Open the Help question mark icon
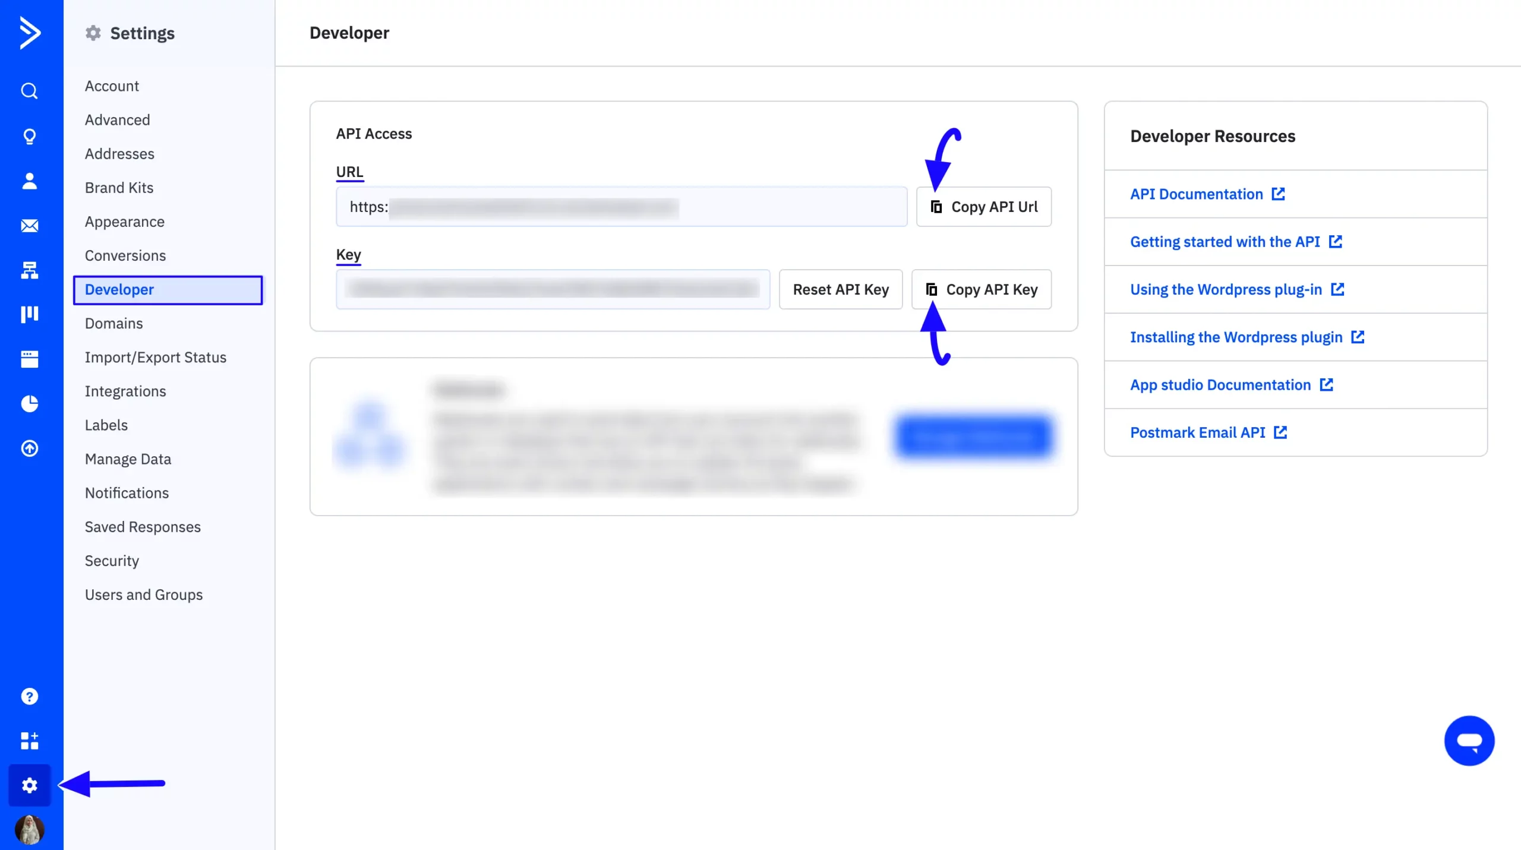This screenshot has height=850, width=1521. pyautogui.click(x=30, y=696)
